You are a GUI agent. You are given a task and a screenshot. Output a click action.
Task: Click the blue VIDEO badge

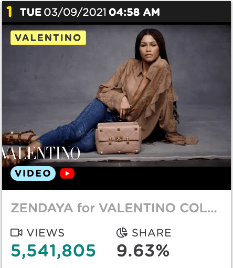point(33,173)
